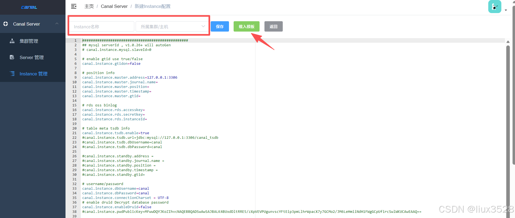The width and height of the screenshot is (515, 218).
Task: Click line 'canal.instance.master.timestamp='
Action: tap(117, 91)
